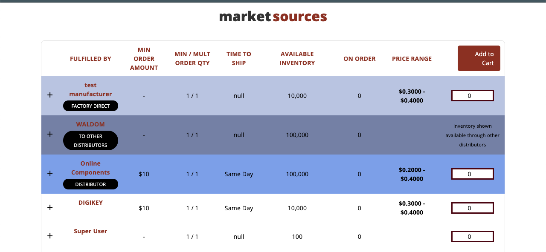This screenshot has width=546, height=252.
Task: Click the Add to Cart button
Action: tap(479, 58)
